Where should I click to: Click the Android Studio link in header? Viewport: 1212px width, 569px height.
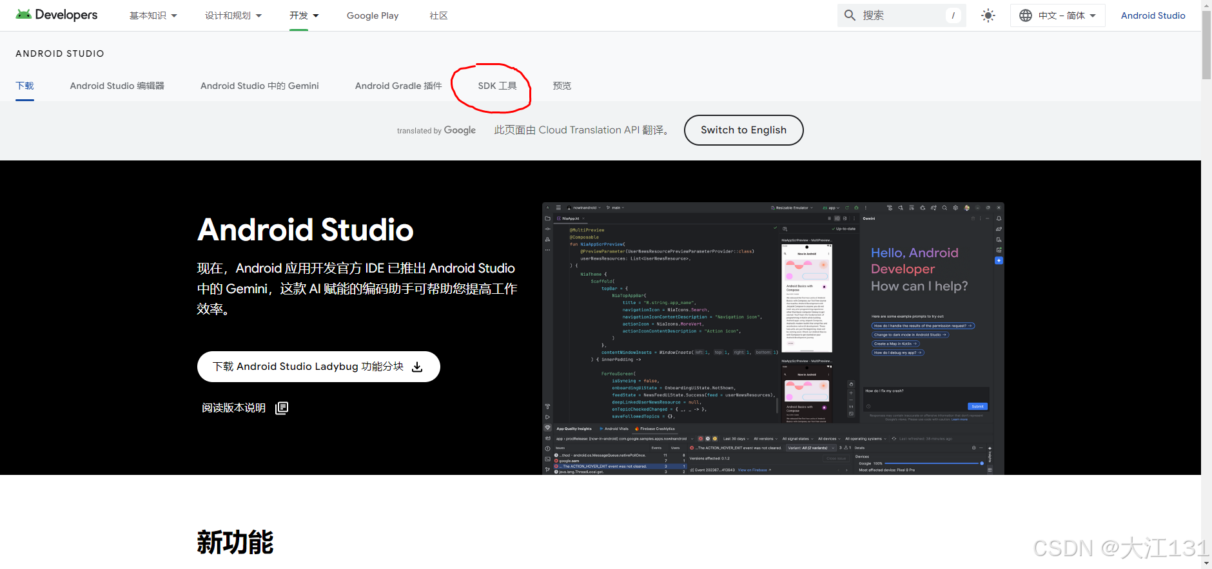tap(1153, 15)
